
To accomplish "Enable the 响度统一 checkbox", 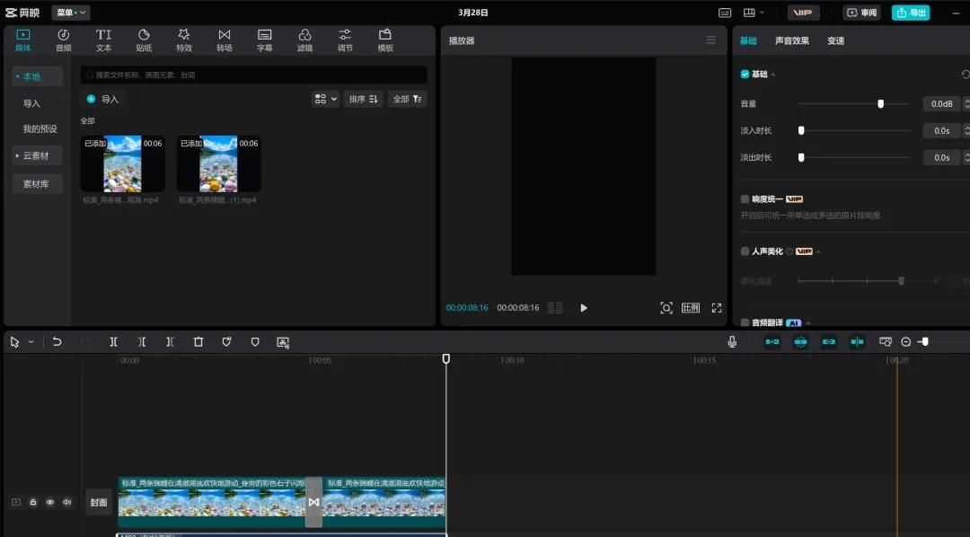I will (745, 199).
